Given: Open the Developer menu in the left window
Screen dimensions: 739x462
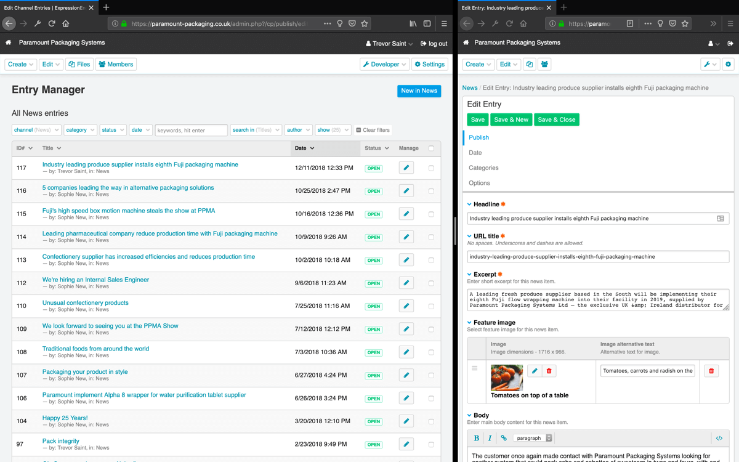Looking at the screenshot, I should tap(385, 64).
